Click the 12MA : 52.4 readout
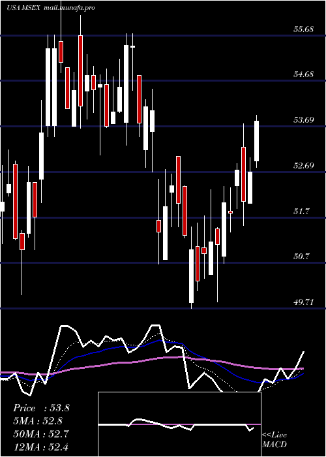This screenshot has width=326, height=457. [41, 447]
